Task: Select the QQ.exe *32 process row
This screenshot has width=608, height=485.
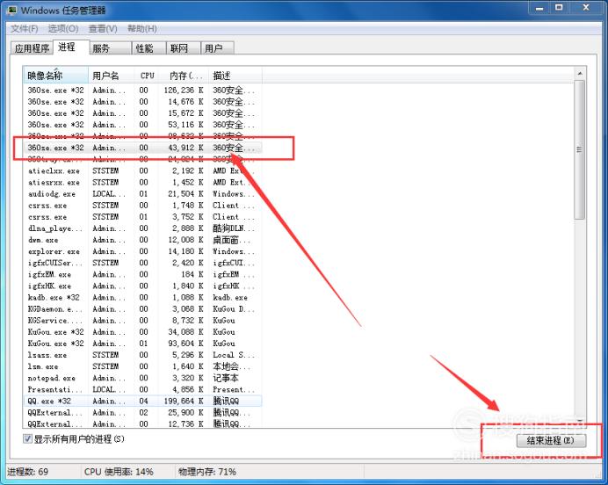Action: coord(142,401)
